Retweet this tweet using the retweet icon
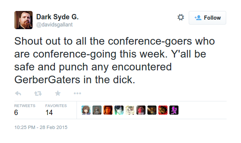The height and width of the screenshot is (143, 241). pos(38,93)
